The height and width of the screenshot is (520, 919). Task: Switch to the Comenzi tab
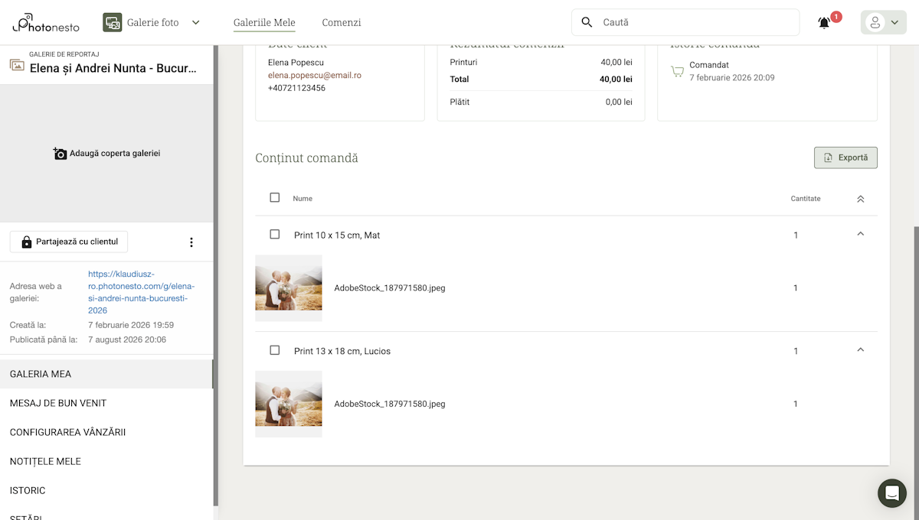pos(341,23)
